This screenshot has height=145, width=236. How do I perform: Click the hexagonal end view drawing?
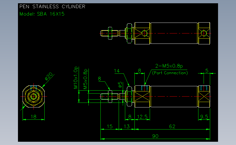coord(33,96)
